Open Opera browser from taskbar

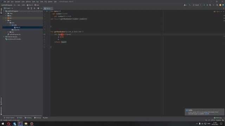(x=9, y=124)
